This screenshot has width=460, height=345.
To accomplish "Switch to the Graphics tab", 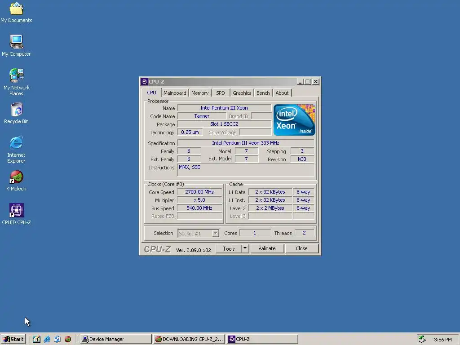I will pos(242,93).
